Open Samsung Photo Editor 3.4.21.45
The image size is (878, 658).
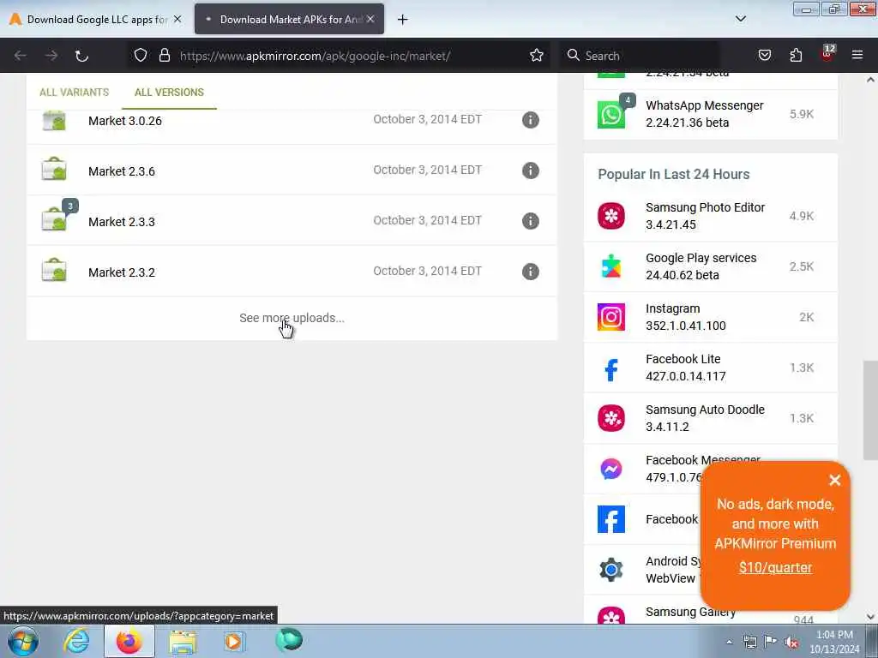point(705,216)
